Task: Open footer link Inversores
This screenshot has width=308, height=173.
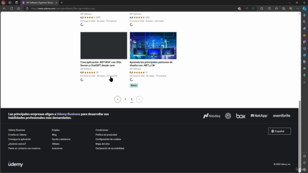Action: tap(57, 148)
